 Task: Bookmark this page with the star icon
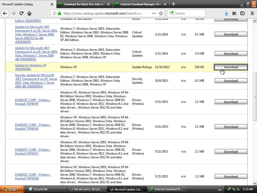(x=161, y=13)
